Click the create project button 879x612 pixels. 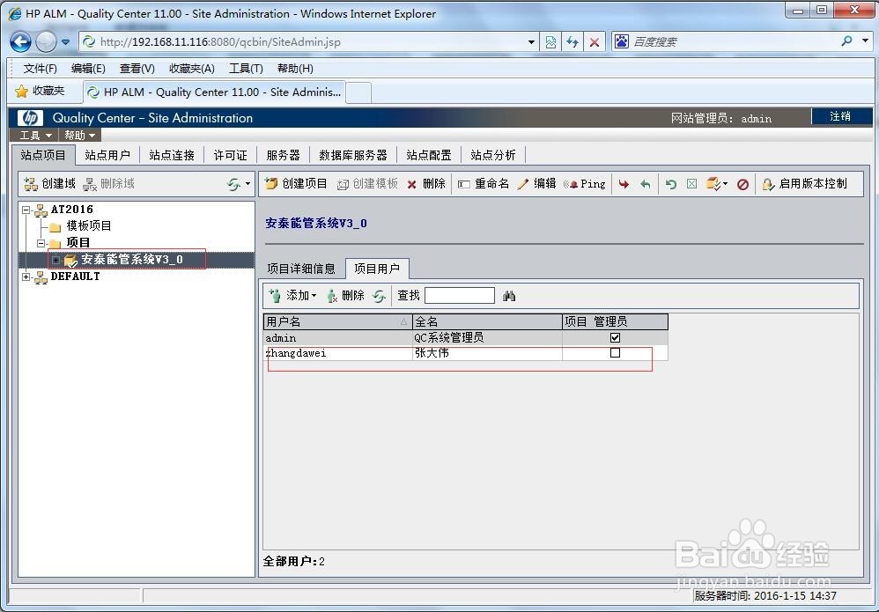pyautogui.click(x=295, y=184)
